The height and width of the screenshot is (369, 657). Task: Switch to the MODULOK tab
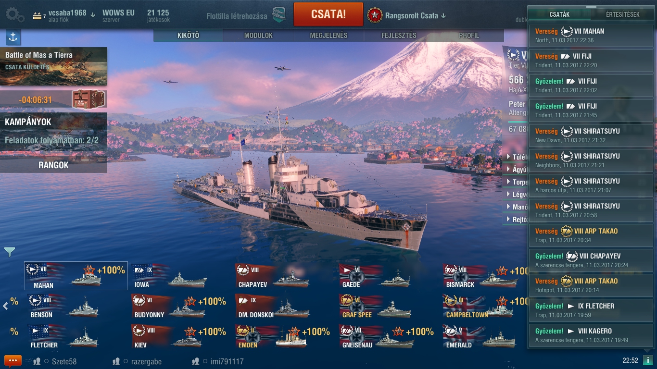pyautogui.click(x=258, y=36)
